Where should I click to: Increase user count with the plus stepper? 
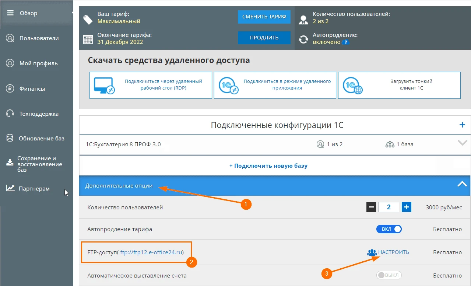coord(407,207)
